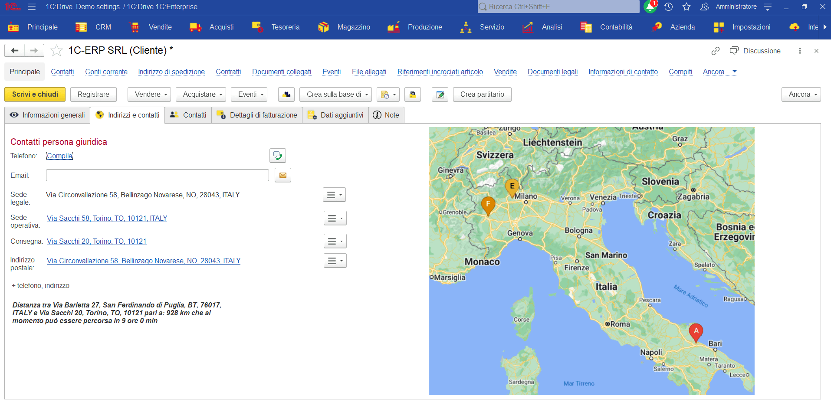The width and height of the screenshot is (831, 402).
Task: Open Consegna address menu
Action: [x=335, y=241]
